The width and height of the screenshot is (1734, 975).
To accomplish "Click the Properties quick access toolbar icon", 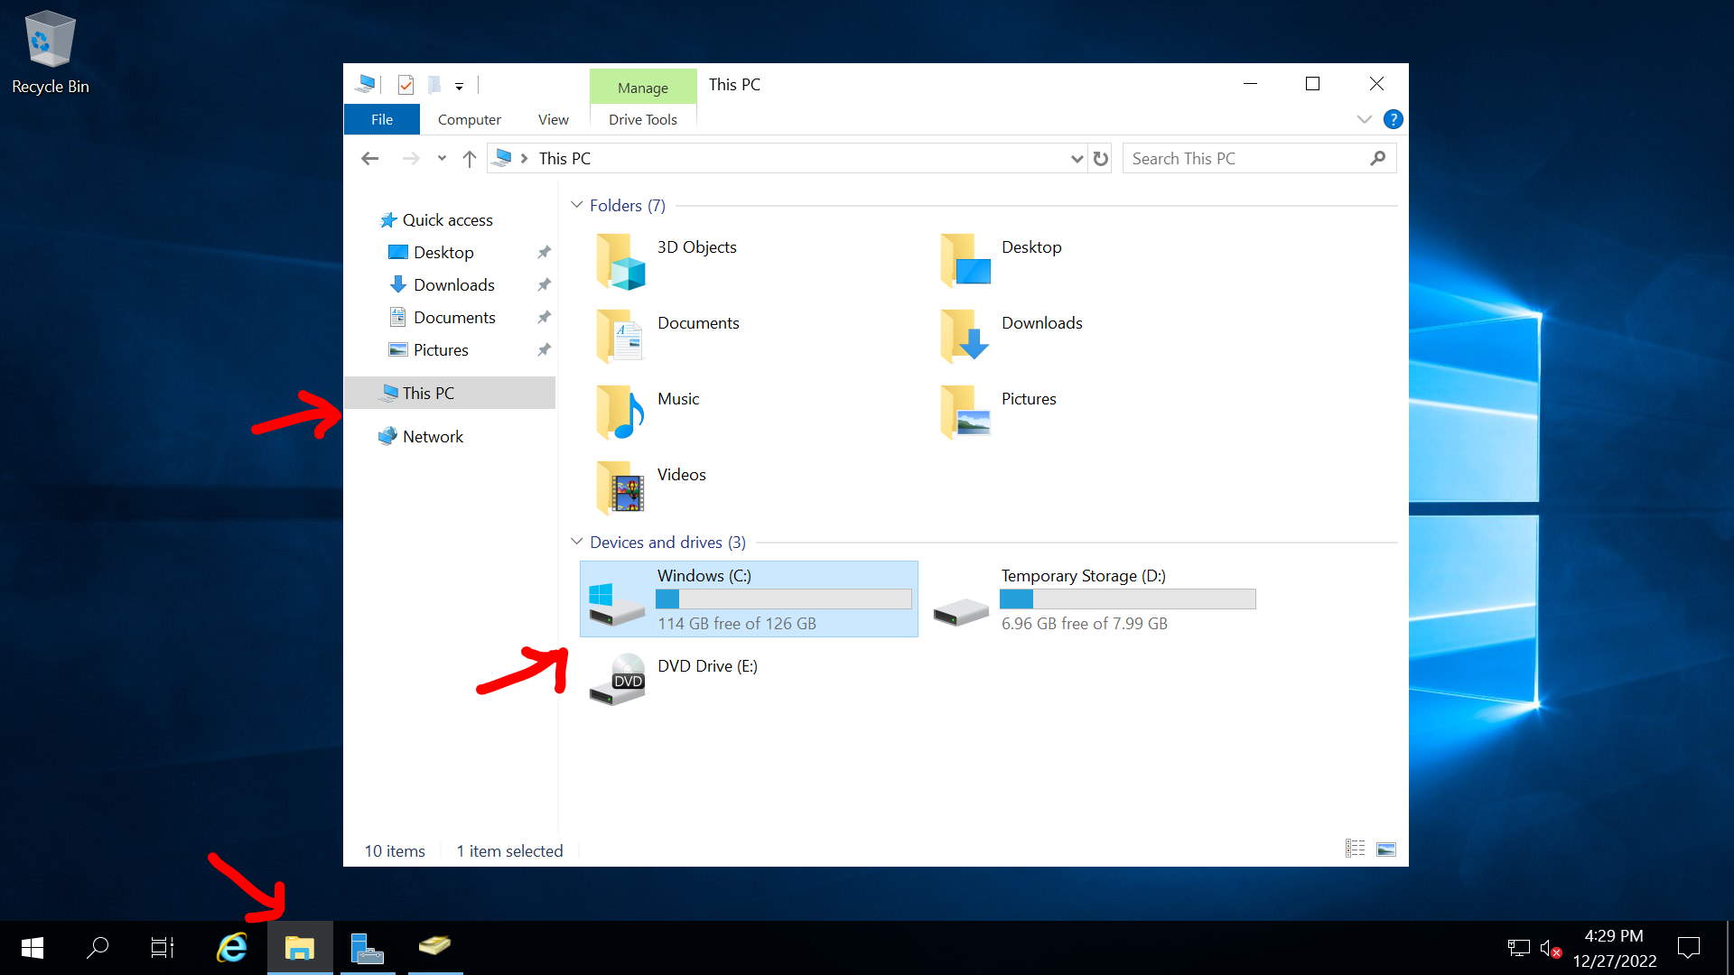I will (406, 85).
